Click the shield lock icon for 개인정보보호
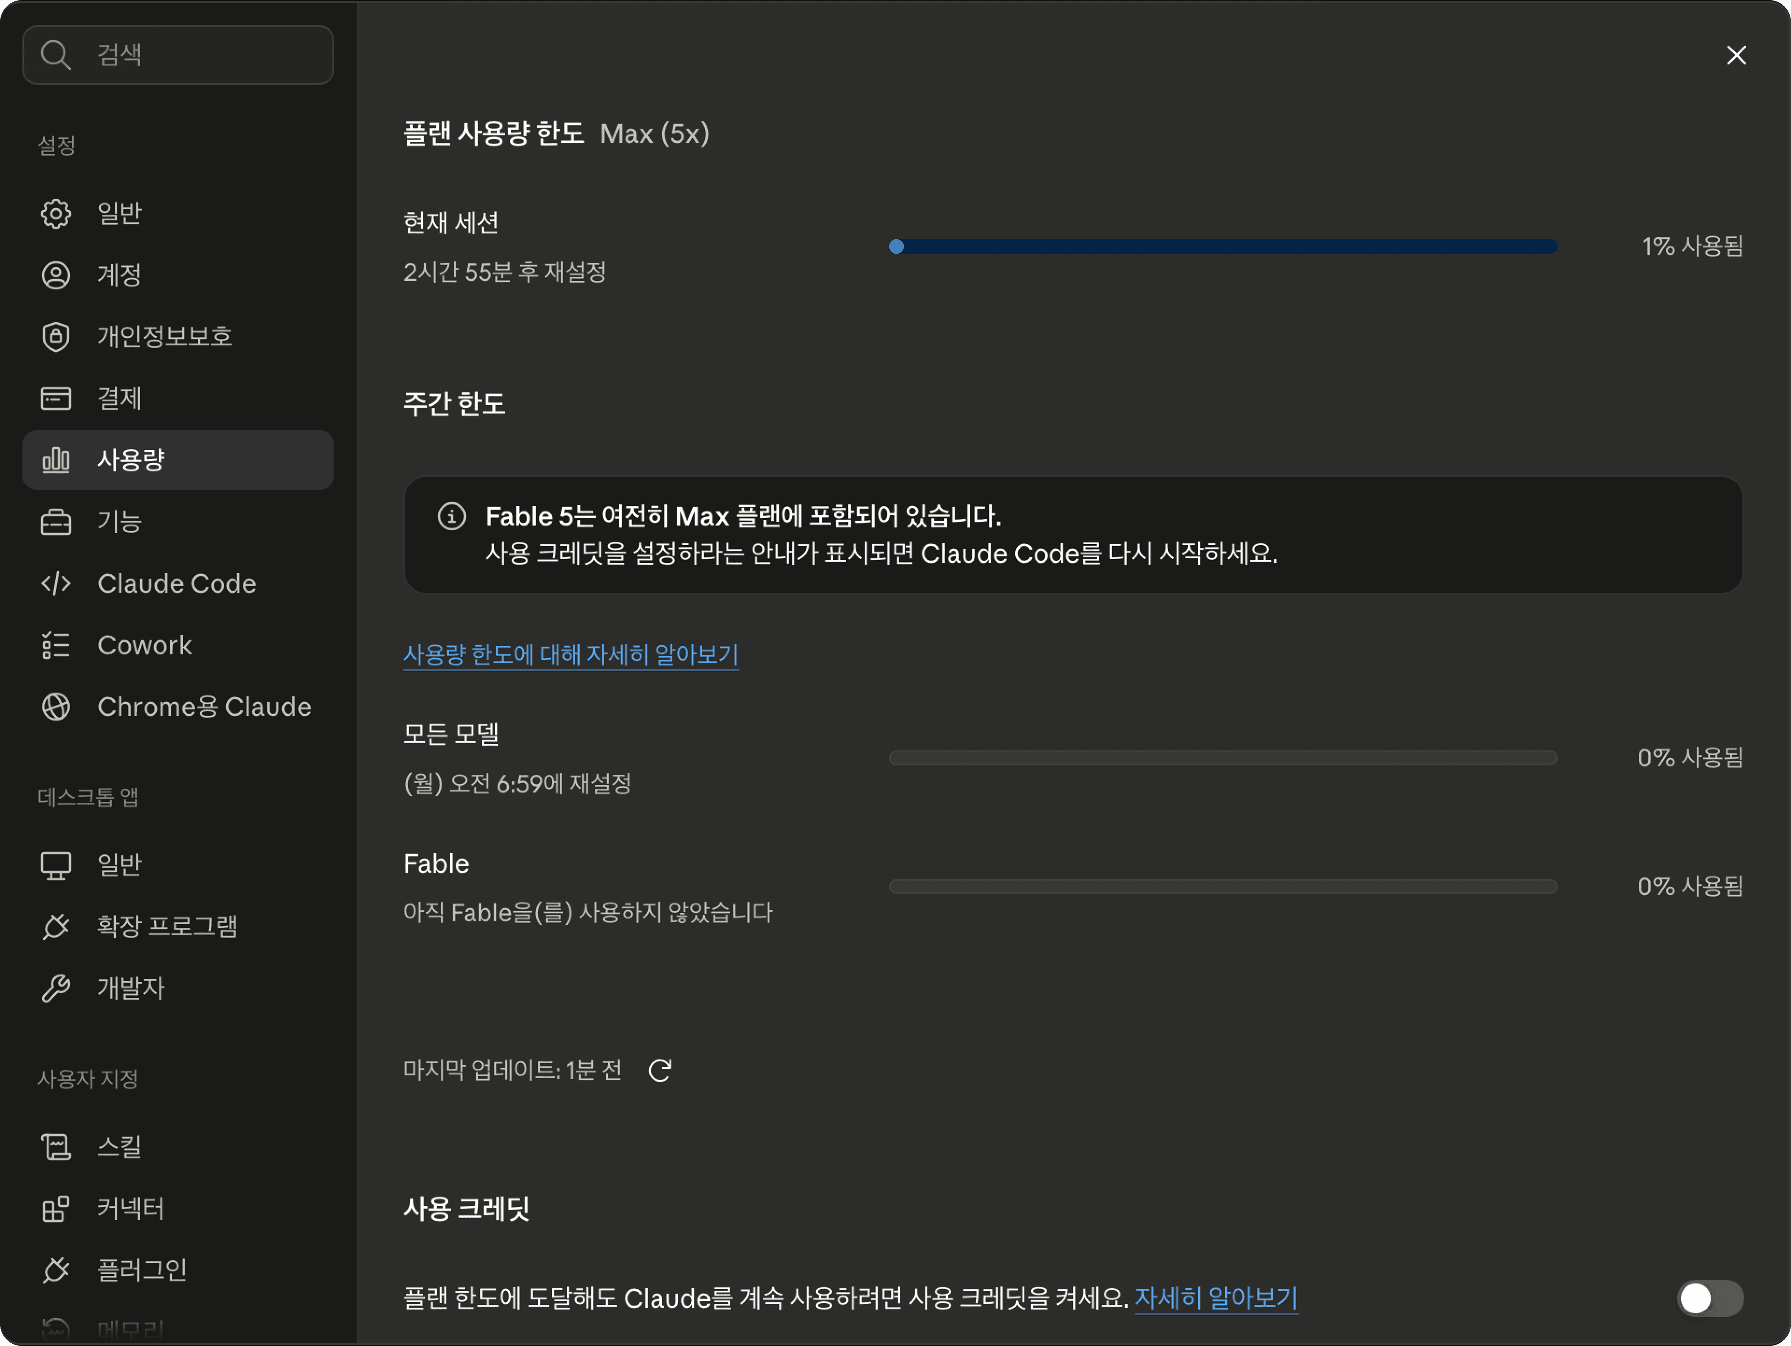Image resolution: width=1791 pixels, height=1346 pixels. [x=56, y=336]
